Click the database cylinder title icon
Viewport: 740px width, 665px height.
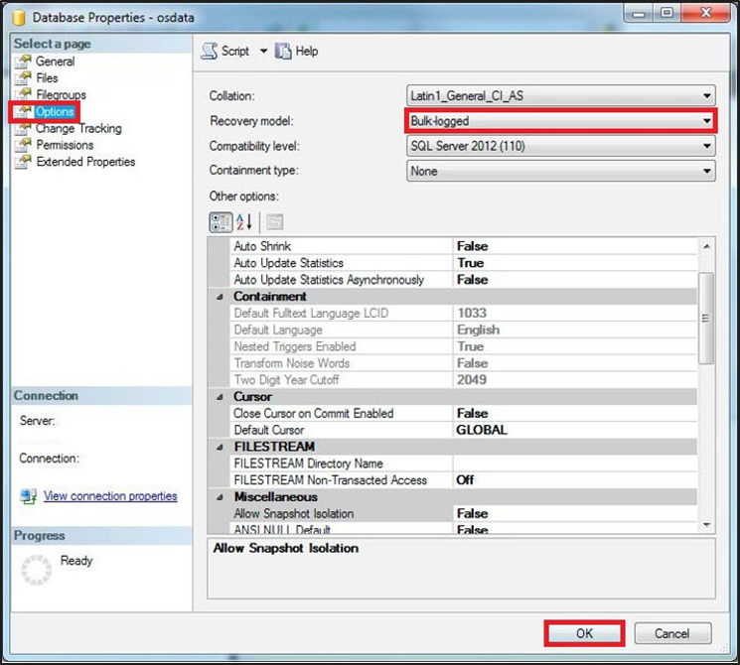click(x=19, y=18)
